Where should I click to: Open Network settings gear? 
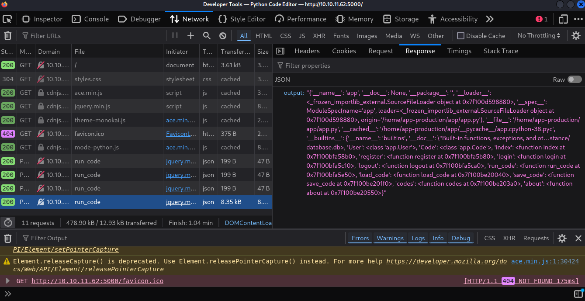pyautogui.click(x=576, y=36)
